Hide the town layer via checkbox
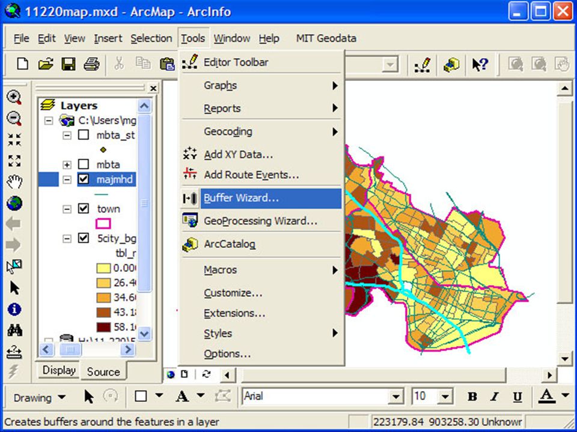The width and height of the screenshot is (577, 432). coord(84,208)
